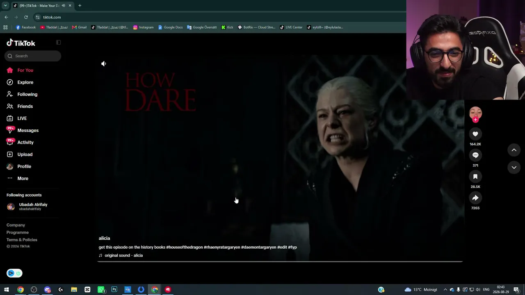The height and width of the screenshot is (295, 525).
Task: Like the video with 164.2K likes
Action: click(475, 134)
